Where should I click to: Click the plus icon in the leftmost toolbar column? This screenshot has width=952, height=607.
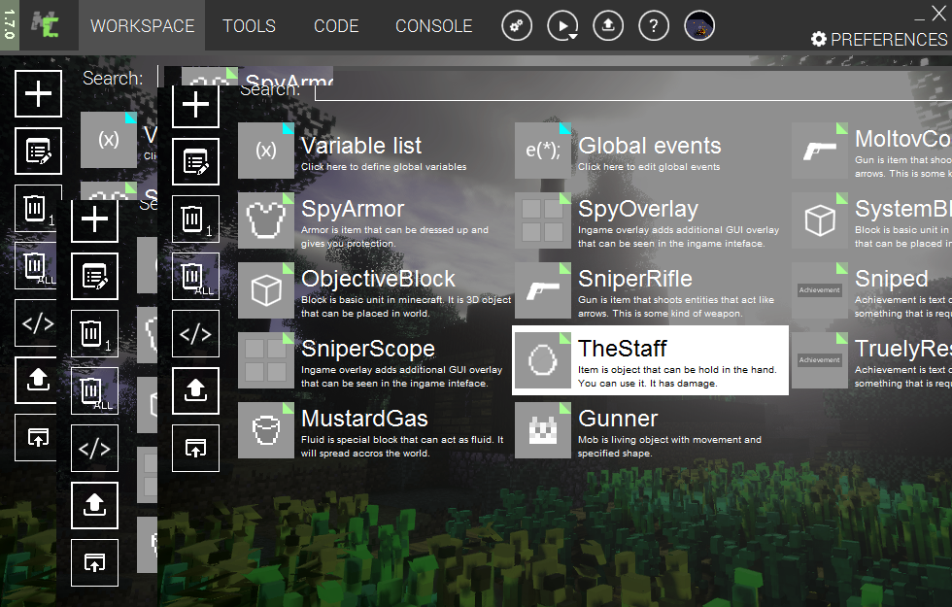click(x=38, y=93)
